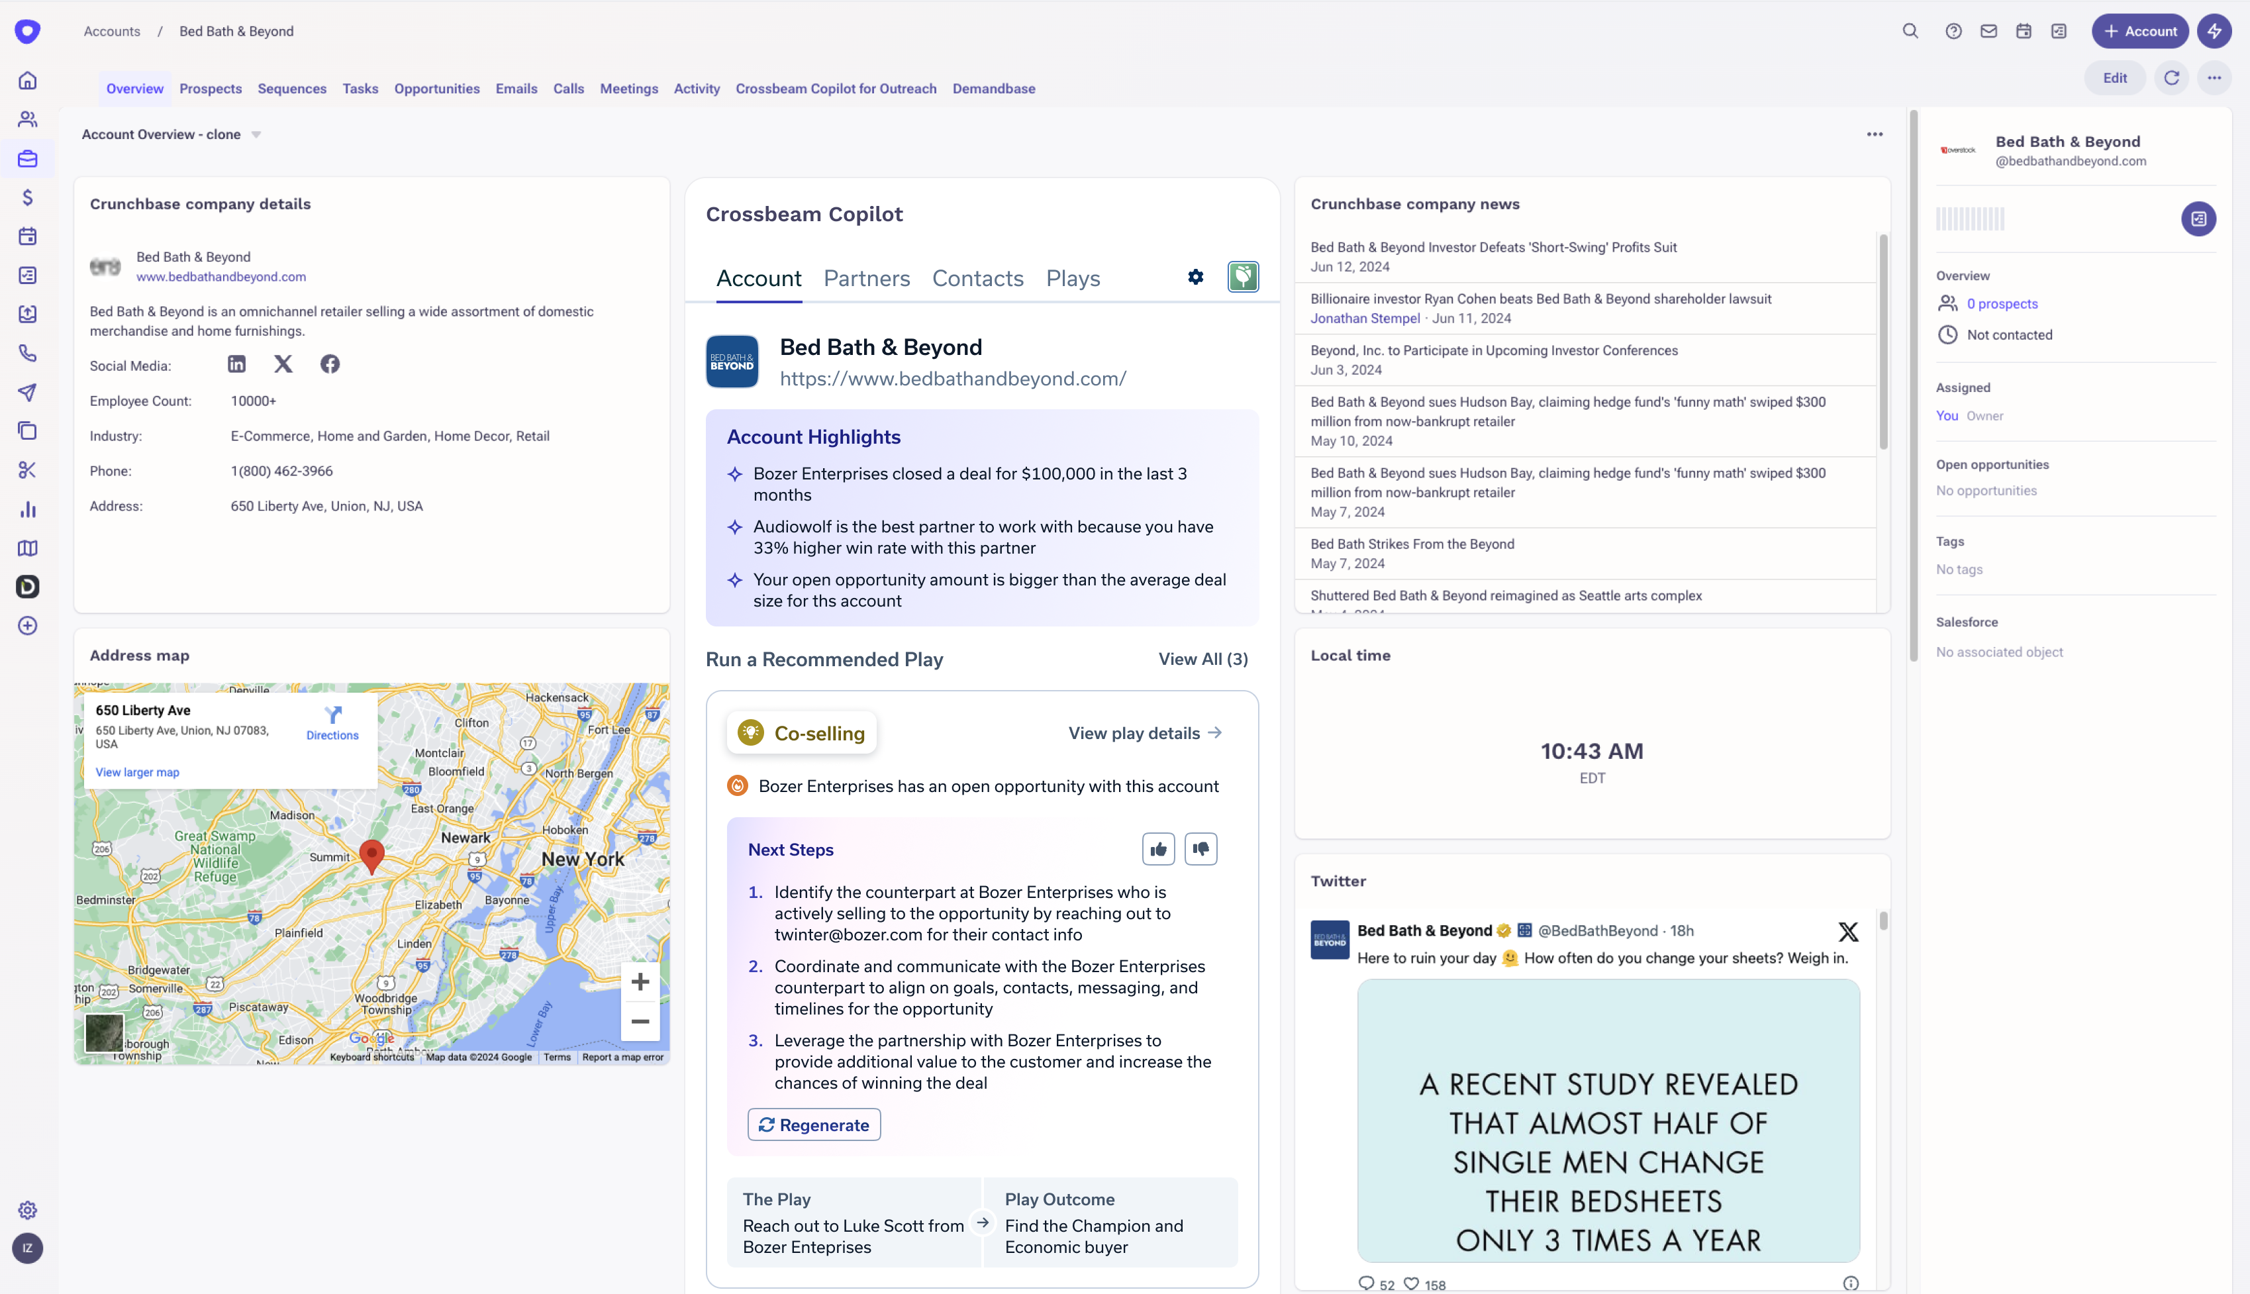Click the IZ user avatar
The height and width of the screenshot is (1294, 2250).
click(x=28, y=1249)
